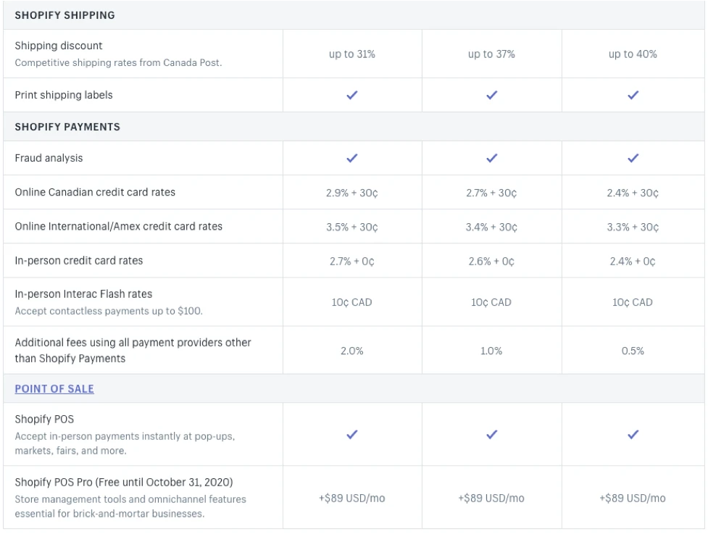Image resolution: width=708 pixels, height=534 pixels.
Task: Select the '3.4% + 30¢' rate cell
Action: 491,227
